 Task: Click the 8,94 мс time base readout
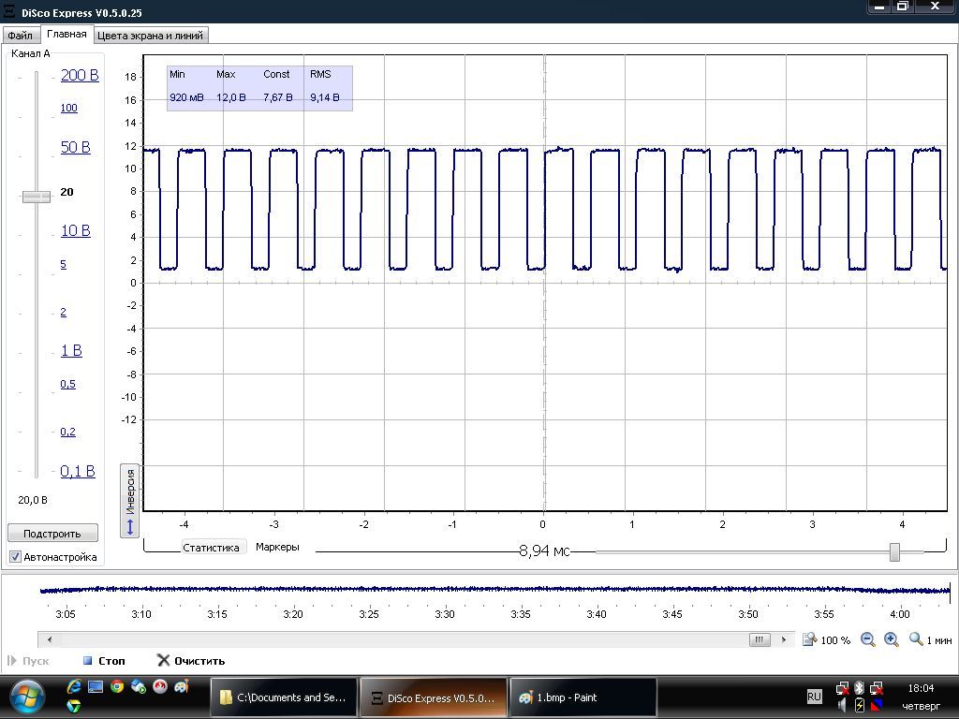point(544,550)
